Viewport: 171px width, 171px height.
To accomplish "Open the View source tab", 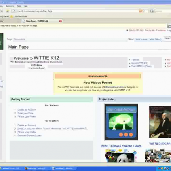I will coord(142,39).
